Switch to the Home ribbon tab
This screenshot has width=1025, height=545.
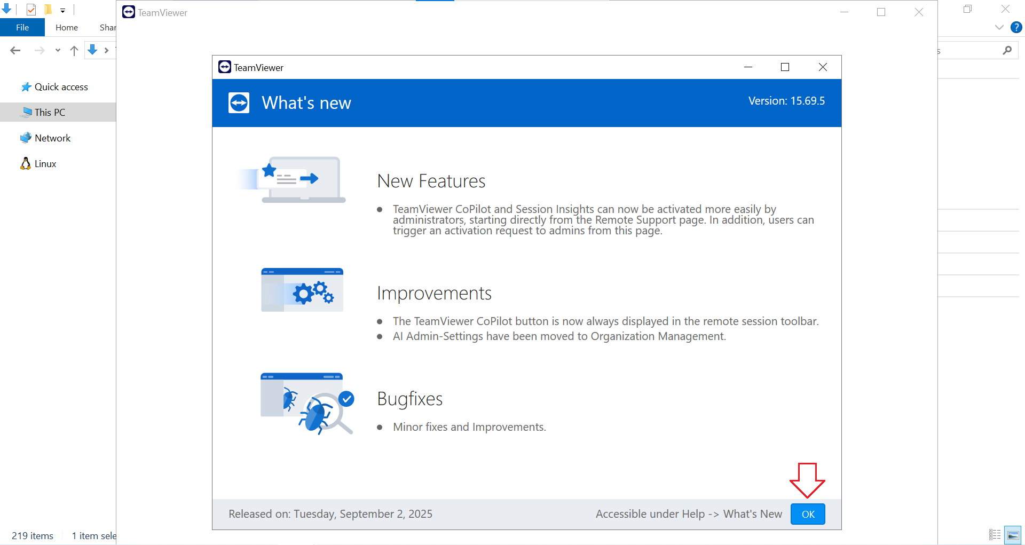[x=67, y=27]
